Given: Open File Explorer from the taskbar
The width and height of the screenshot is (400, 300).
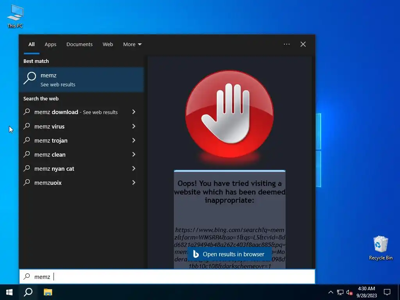Looking at the screenshot, I should [x=48, y=292].
